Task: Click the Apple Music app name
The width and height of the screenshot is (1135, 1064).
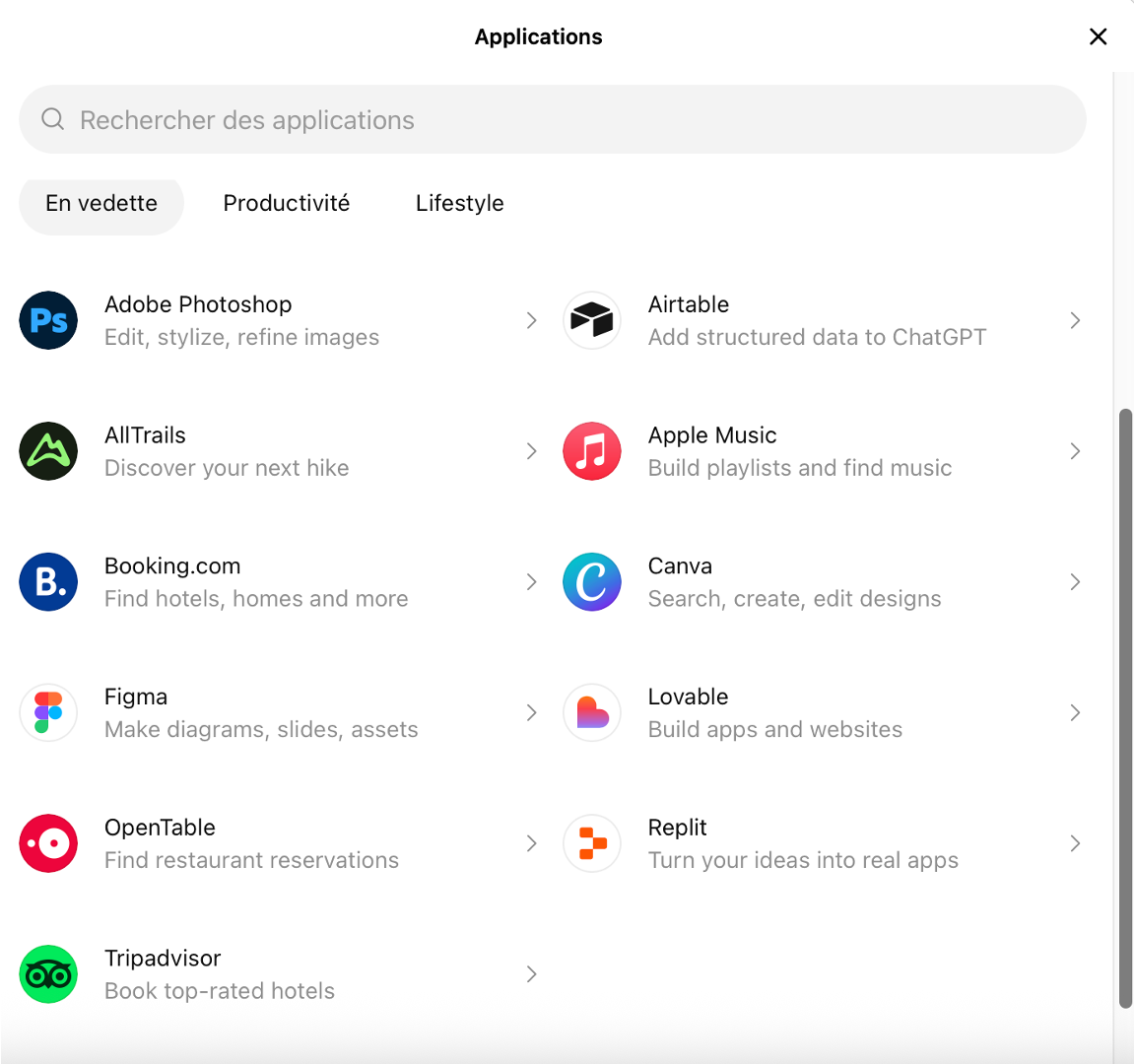Action: pos(712,435)
